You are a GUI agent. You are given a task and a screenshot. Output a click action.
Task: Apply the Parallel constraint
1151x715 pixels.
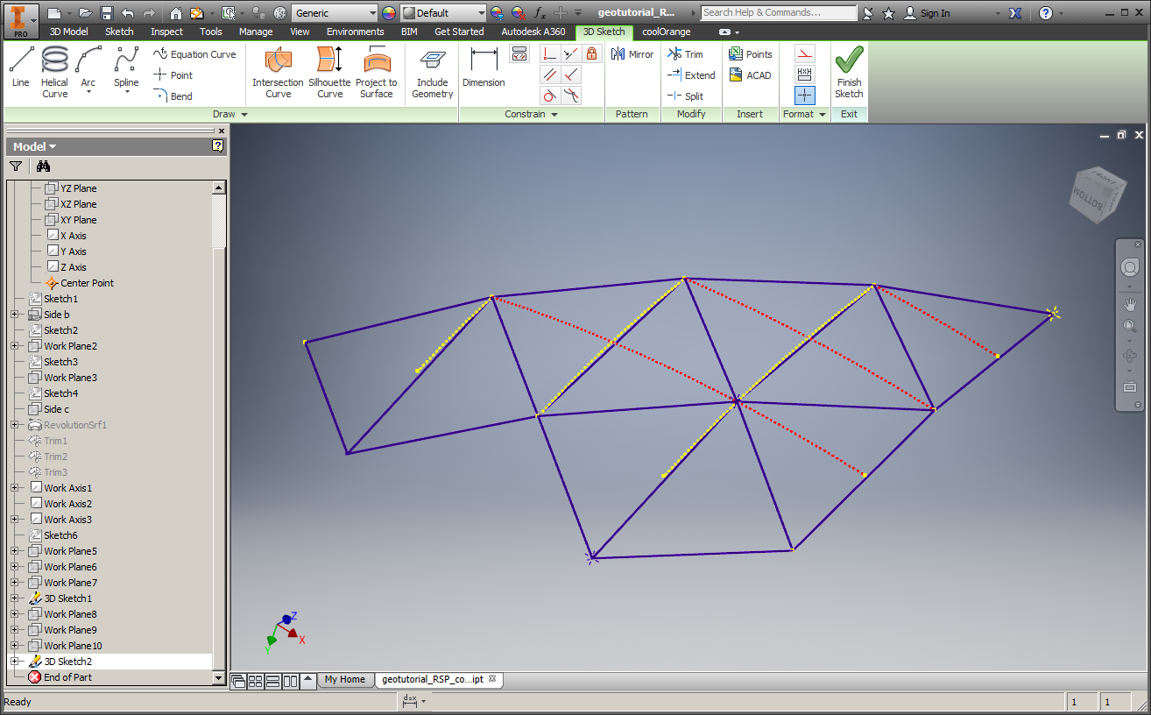(x=550, y=75)
